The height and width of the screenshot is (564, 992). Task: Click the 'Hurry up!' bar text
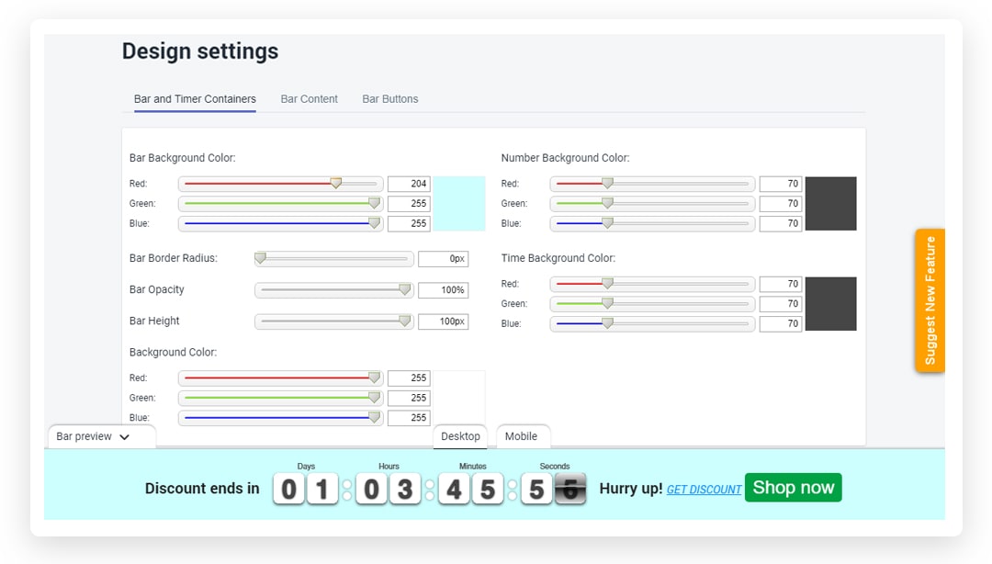click(x=631, y=489)
